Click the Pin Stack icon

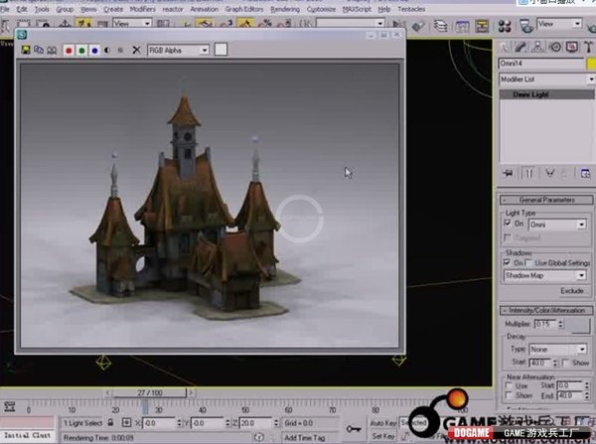pyautogui.click(x=509, y=172)
